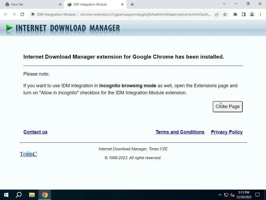The image size is (266, 200).
Task: Open File Explorer from the taskbar
Action: tap(32, 195)
